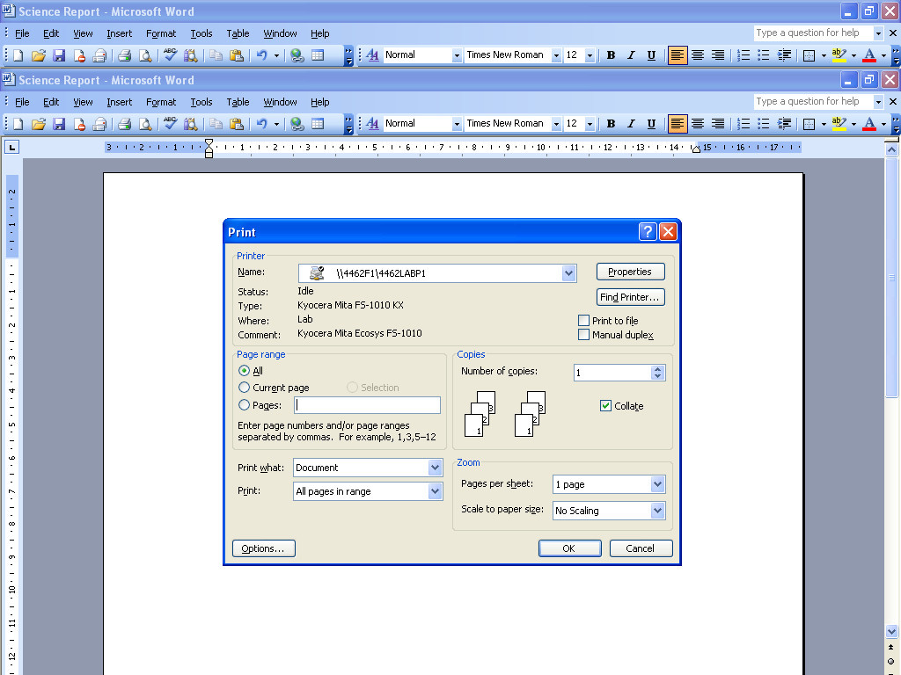Click Numbering list icon in topmost window toolbar
901x675 pixels.
coord(744,55)
